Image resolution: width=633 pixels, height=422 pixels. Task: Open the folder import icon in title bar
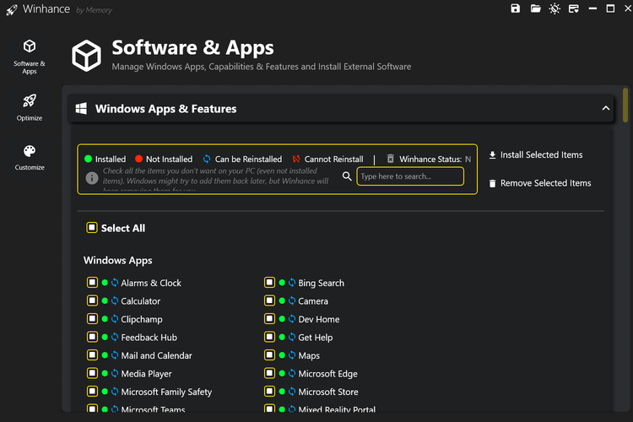[535, 8]
